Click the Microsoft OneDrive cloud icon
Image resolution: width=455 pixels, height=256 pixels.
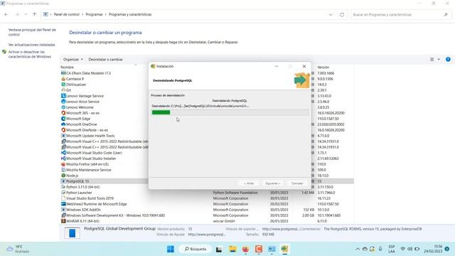[x=63, y=124]
